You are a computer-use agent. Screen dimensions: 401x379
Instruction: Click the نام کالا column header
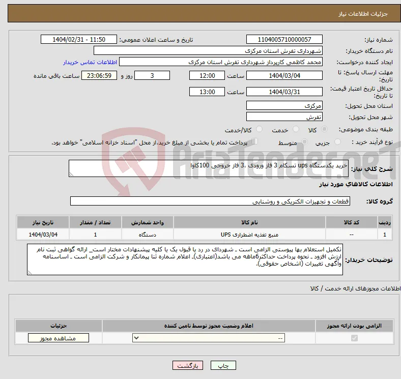click(249, 222)
